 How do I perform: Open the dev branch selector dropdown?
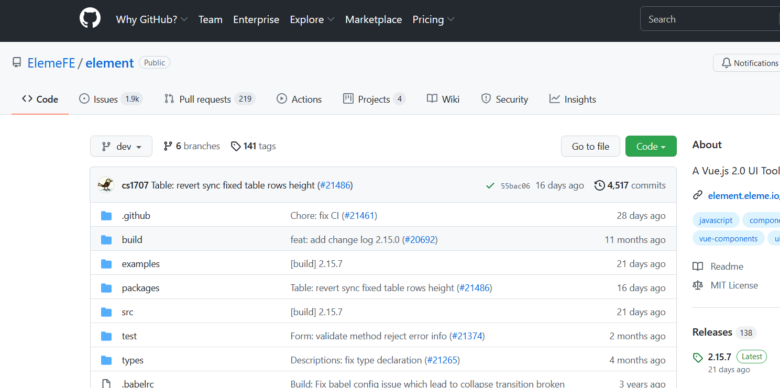[x=121, y=146]
